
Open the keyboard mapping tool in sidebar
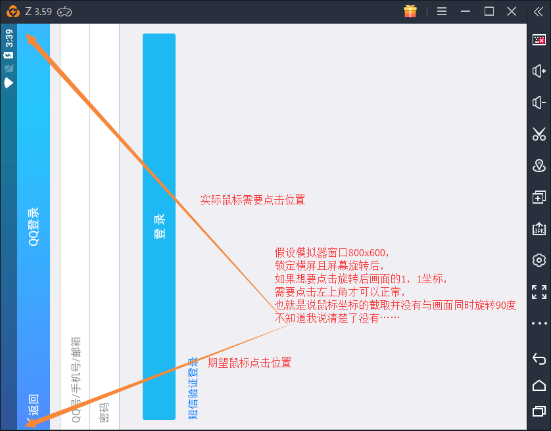[x=539, y=40]
